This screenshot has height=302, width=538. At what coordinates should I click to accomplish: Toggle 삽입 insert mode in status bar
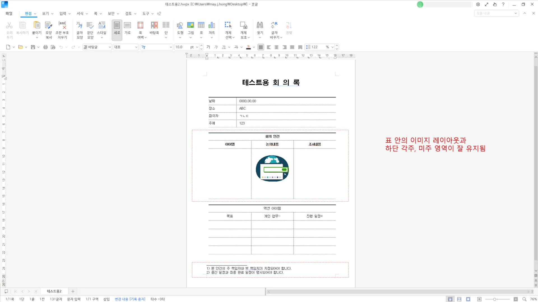pos(106,299)
